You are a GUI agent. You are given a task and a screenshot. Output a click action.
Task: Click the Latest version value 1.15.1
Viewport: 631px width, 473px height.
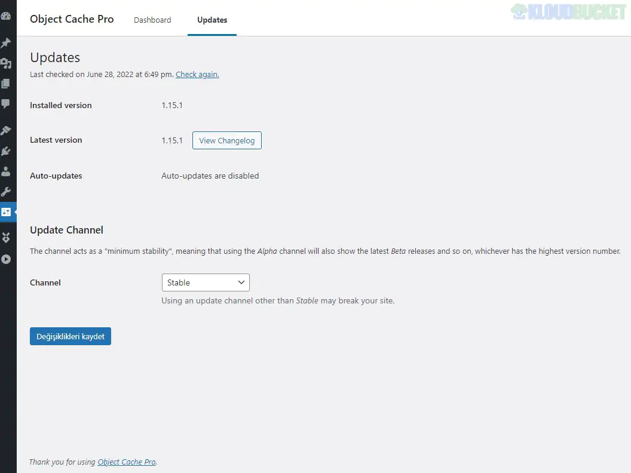tap(172, 140)
